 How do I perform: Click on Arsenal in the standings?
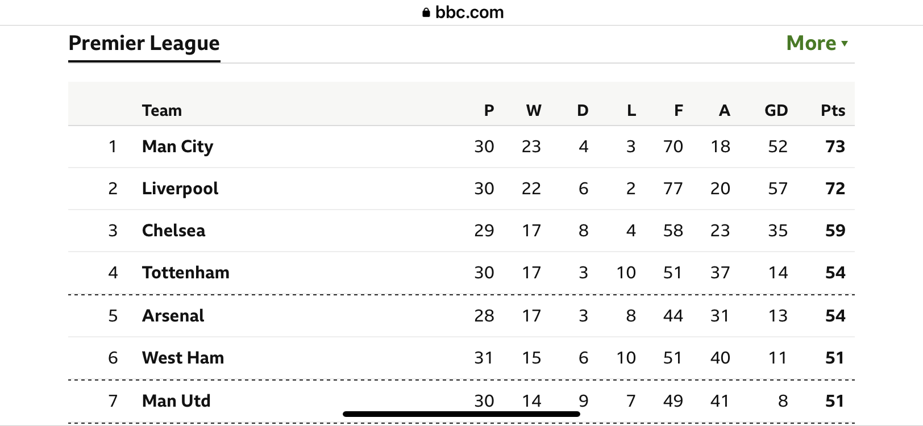173,316
